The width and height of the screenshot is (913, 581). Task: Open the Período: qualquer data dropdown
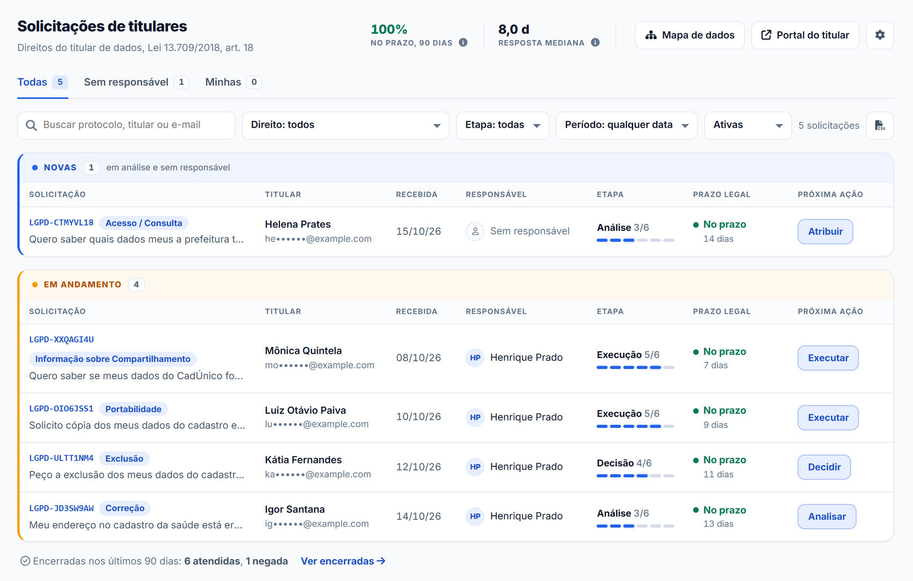(x=626, y=125)
